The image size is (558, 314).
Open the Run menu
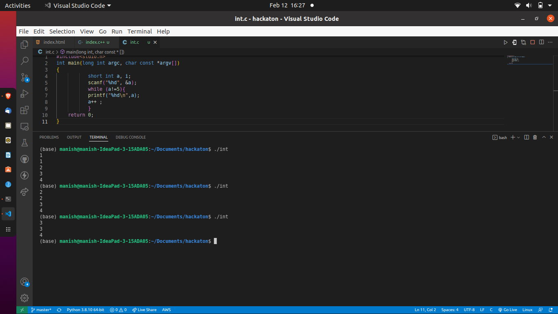(x=117, y=31)
